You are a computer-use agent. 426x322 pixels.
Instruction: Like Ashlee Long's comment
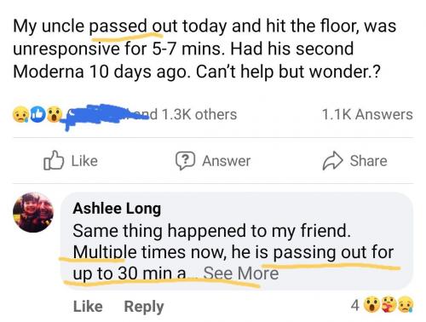[x=88, y=307]
